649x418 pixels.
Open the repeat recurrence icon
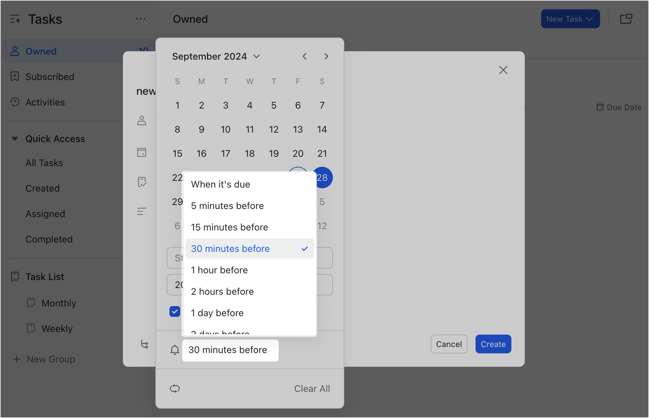(175, 389)
